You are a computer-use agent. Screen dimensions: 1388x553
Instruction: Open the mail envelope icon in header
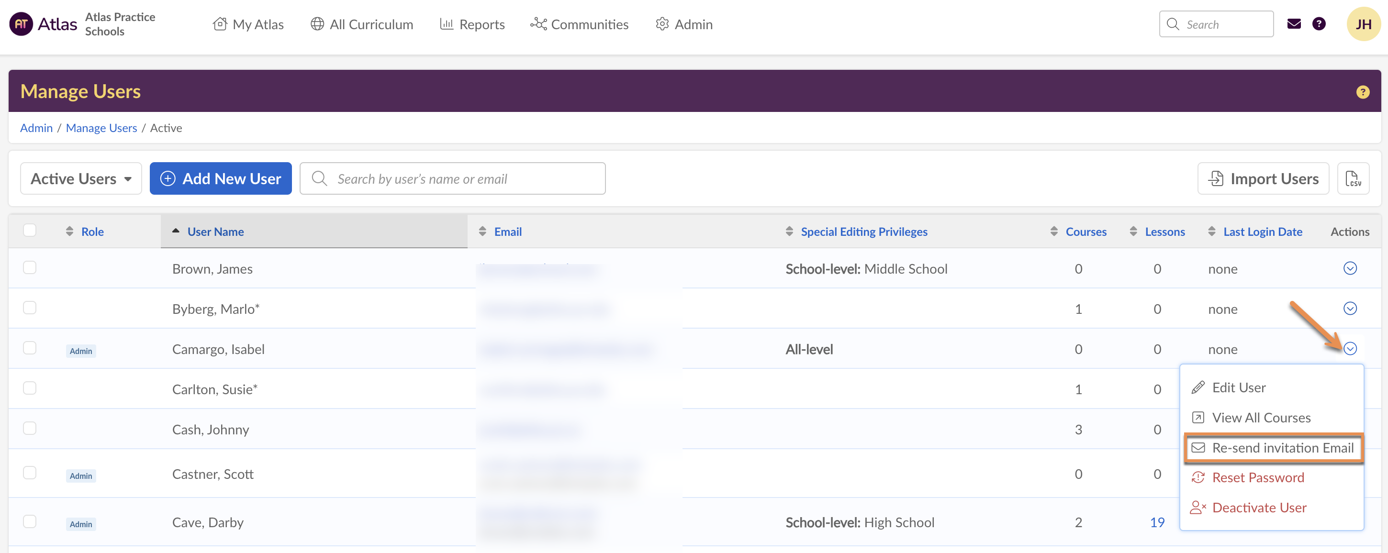(1294, 24)
